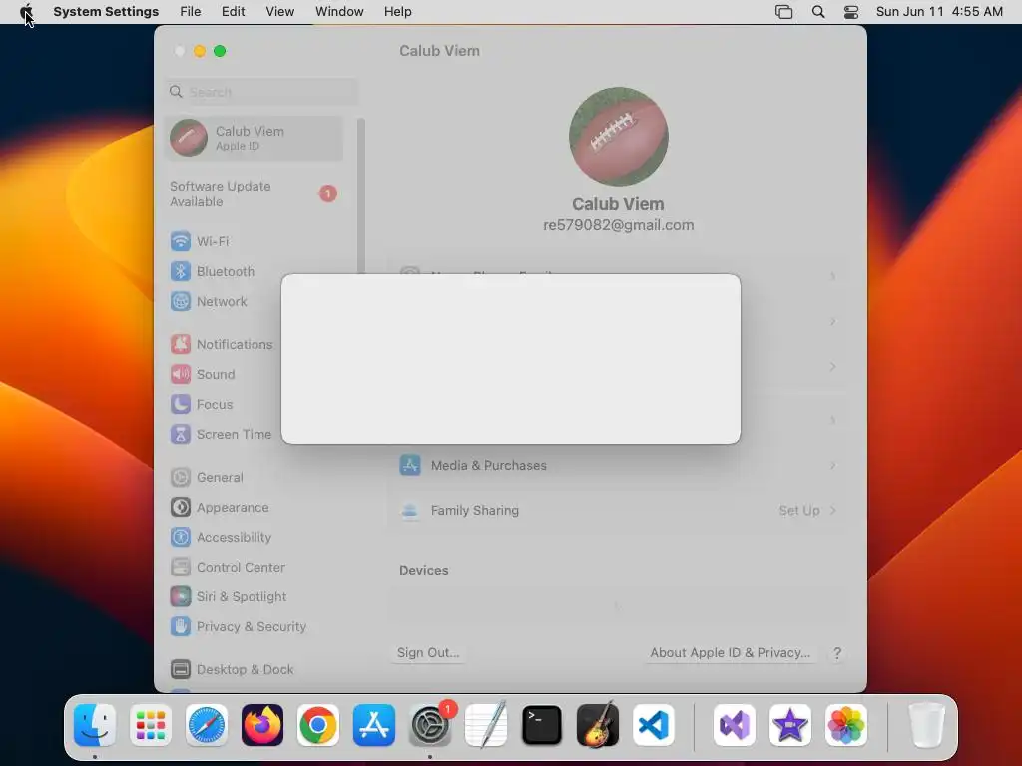
Task: Open Photos from the Dock
Action: (846, 725)
